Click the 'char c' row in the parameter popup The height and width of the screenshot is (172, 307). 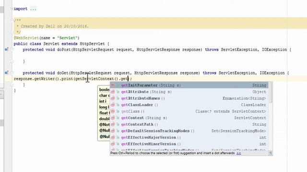[x=104, y=96]
